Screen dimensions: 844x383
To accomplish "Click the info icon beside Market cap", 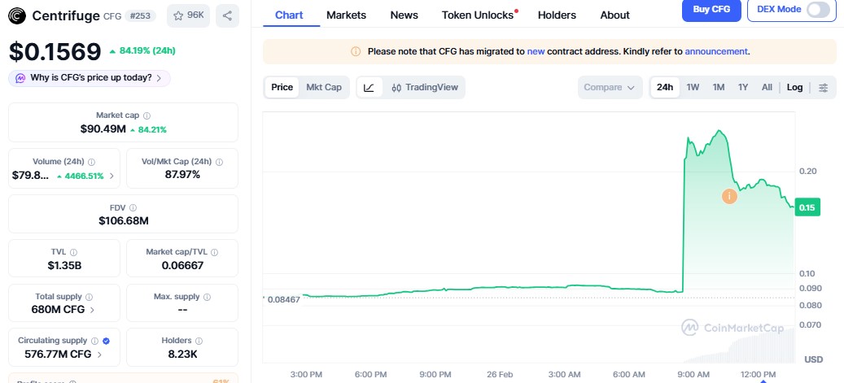I will coord(147,115).
